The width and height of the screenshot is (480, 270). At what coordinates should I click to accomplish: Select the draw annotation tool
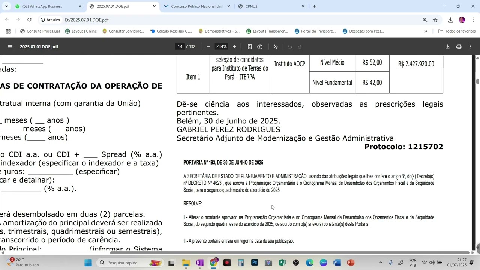tap(276, 47)
